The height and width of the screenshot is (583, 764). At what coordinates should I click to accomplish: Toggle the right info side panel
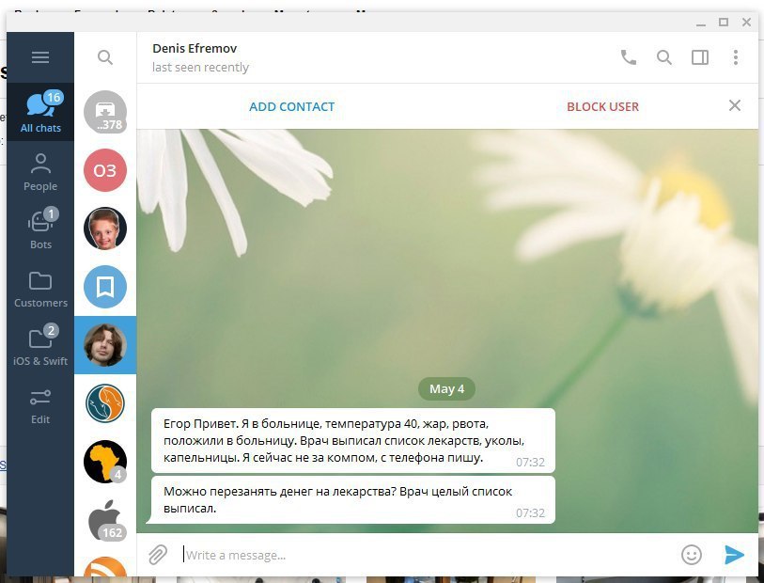(x=700, y=57)
